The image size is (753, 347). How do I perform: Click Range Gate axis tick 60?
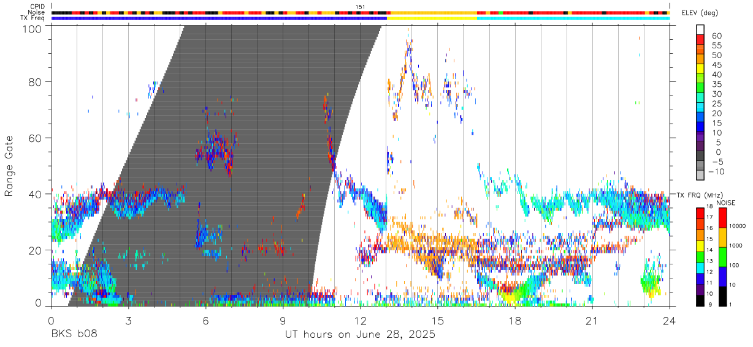point(37,138)
